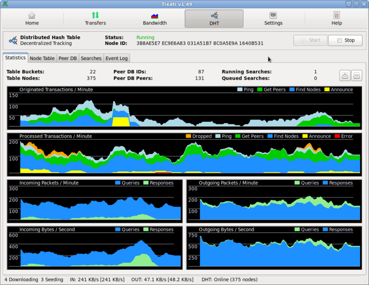Click the Peer DB IDs value 87
Viewport: 369px width, 285px height.
point(201,72)
